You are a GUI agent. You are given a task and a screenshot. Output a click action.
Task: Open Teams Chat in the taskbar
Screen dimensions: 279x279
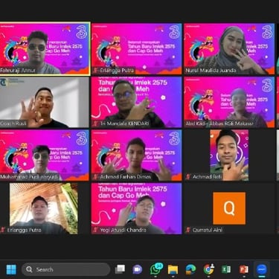click(x=138, y=269)
